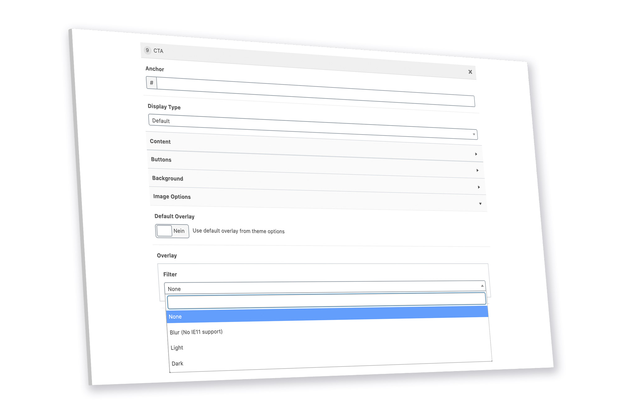This screenshot has width=622, height=414.
Task: Click the # prefix of the Anchor field
Action: pos(151,83)
